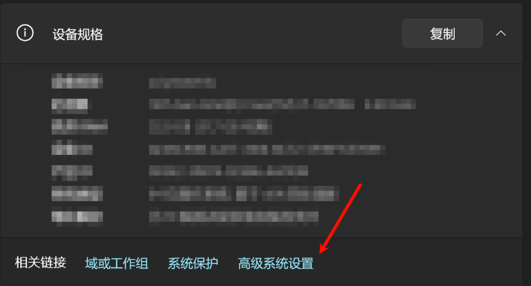
Task: Open the 域或工作组 link
Action: click(x=117, y=263)
